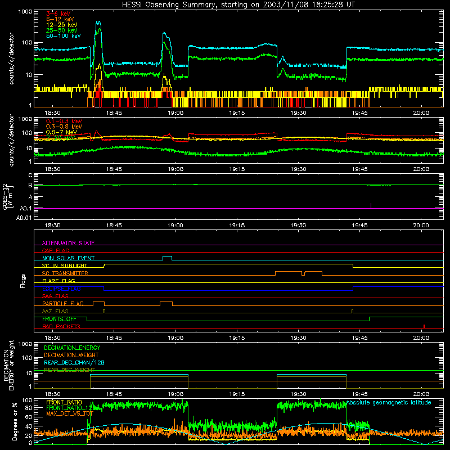Click the A0.1 tick label on GOES plot
This screenshot has width=450, height=450.
tap(25, 208)
